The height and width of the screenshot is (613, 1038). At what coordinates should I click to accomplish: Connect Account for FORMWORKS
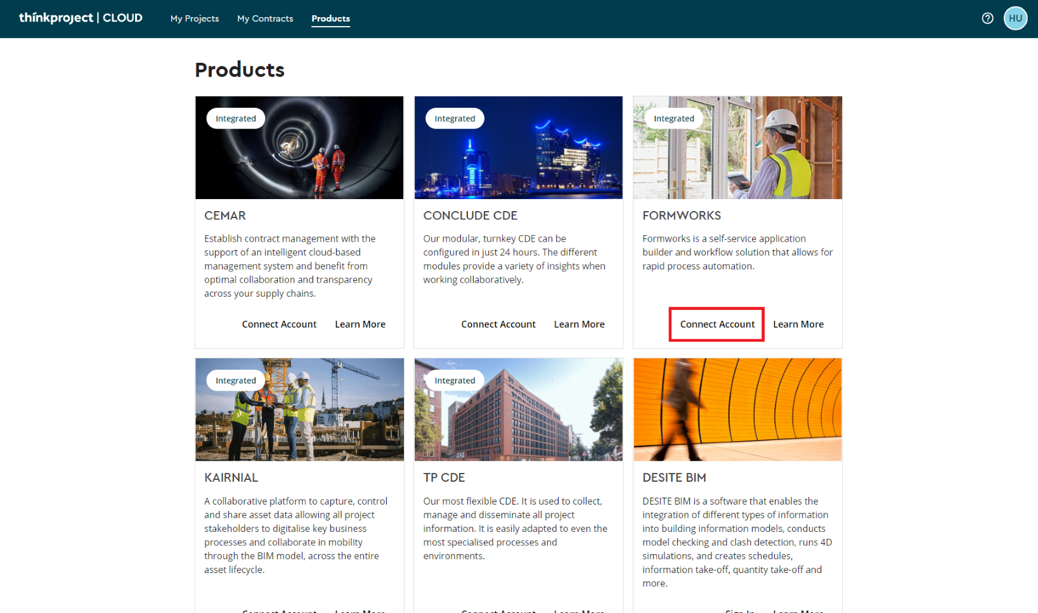pos(717,324)
